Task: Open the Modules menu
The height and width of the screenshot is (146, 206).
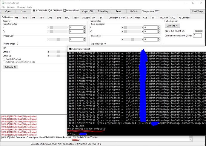Action: coord(21,7)
